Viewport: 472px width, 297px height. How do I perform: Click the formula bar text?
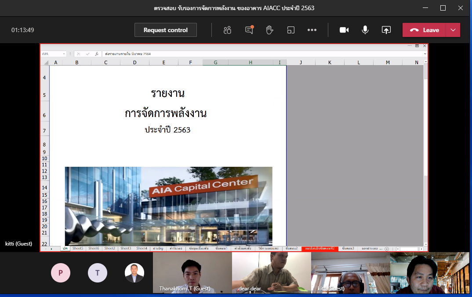(128, 54)
